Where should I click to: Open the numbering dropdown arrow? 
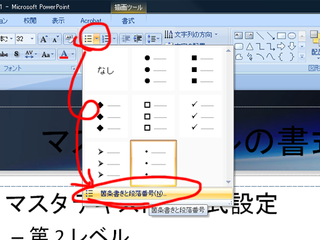coord(114,39)
